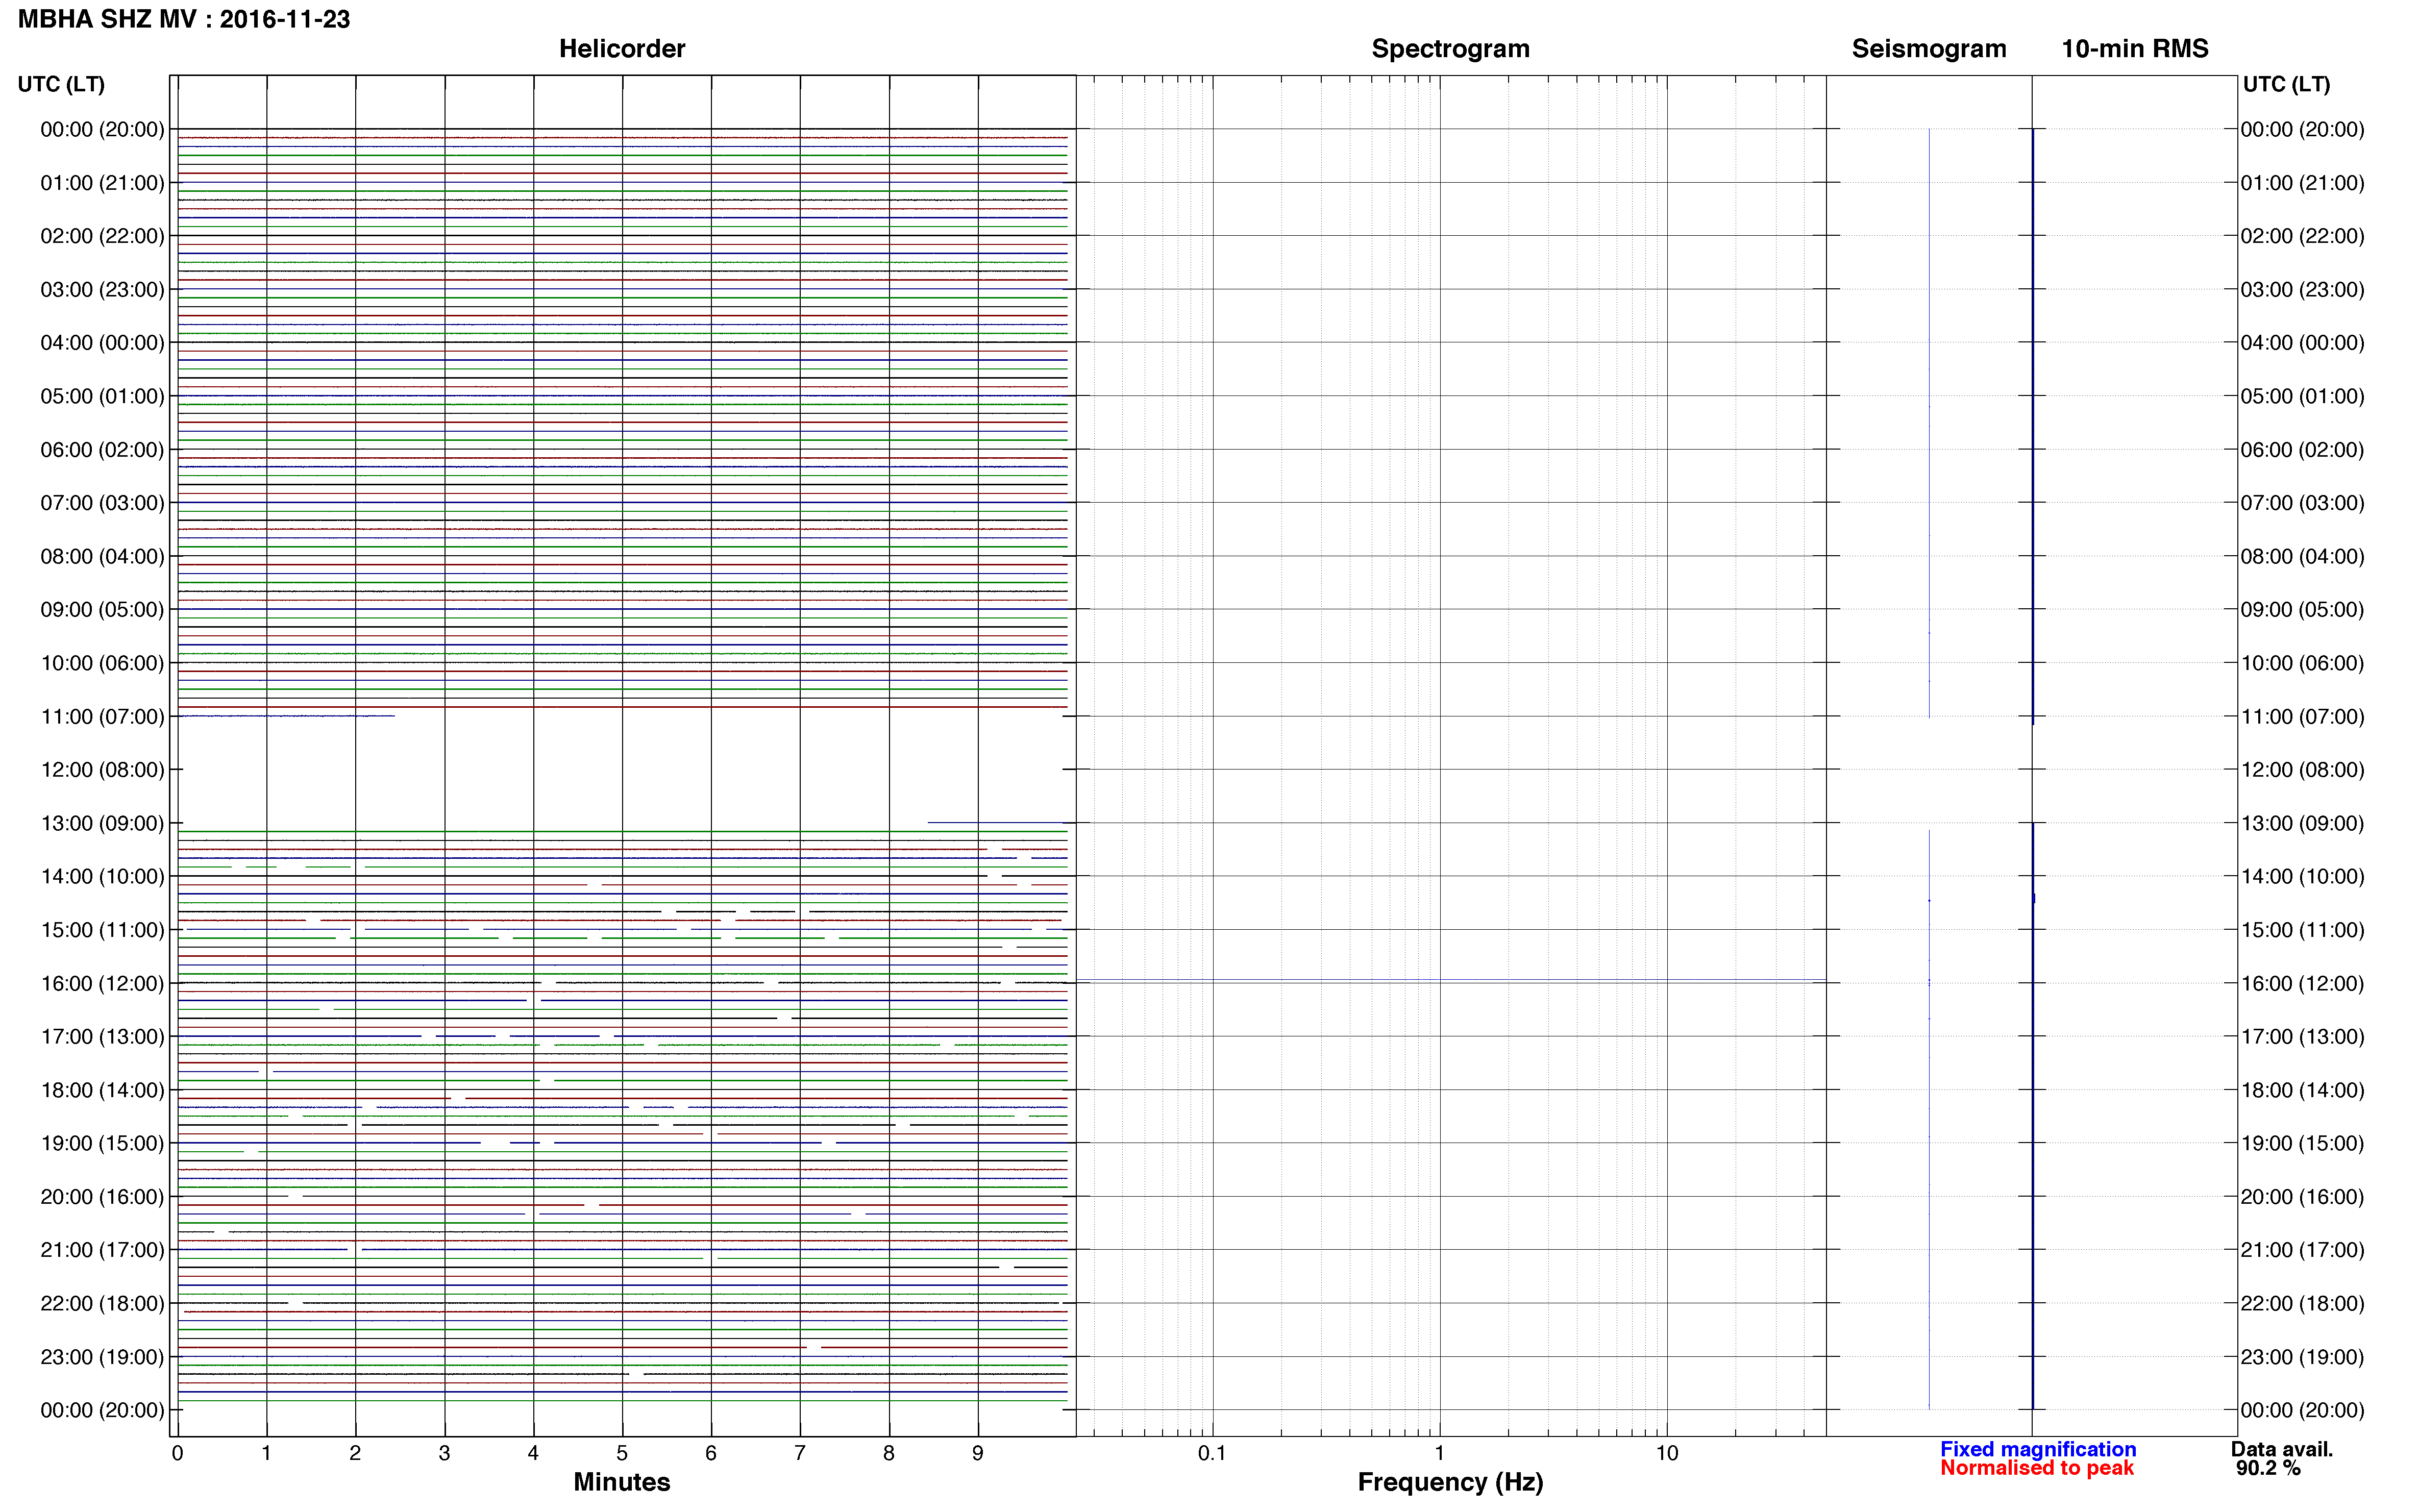The image size is (2419, 1512).
Task: Click the '1' frequency tick label
Action: coord(1440,1453)
